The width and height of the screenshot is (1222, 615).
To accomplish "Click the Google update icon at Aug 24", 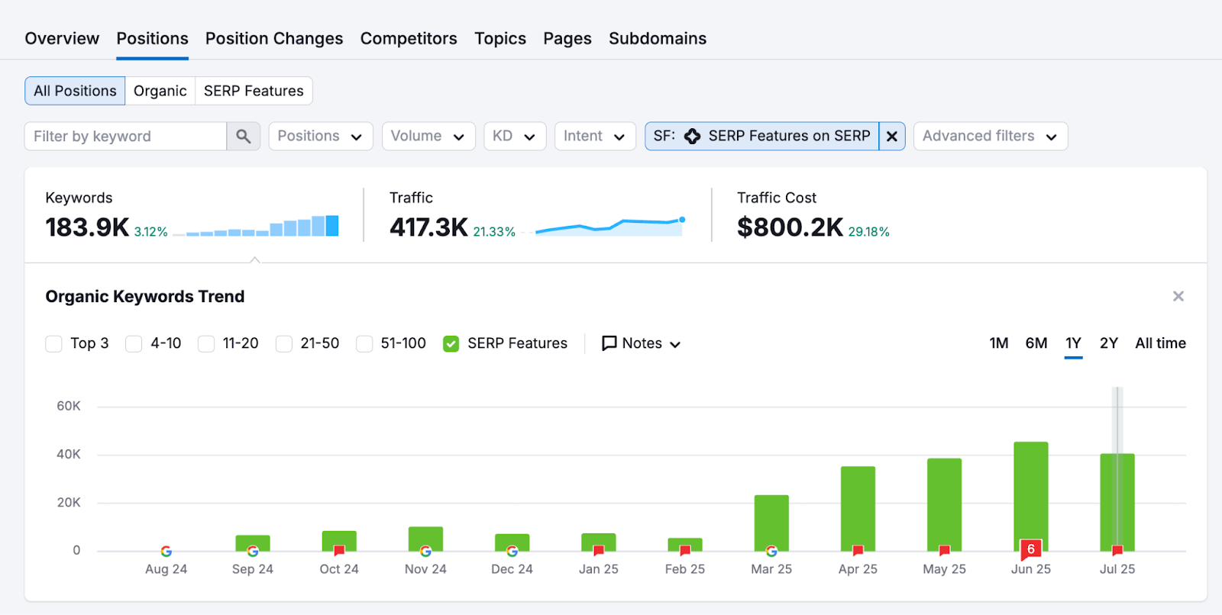I will [x=166, y=551].
